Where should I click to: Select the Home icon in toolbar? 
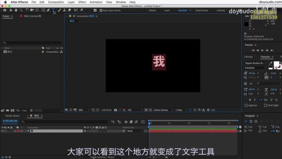coord(5,10)
